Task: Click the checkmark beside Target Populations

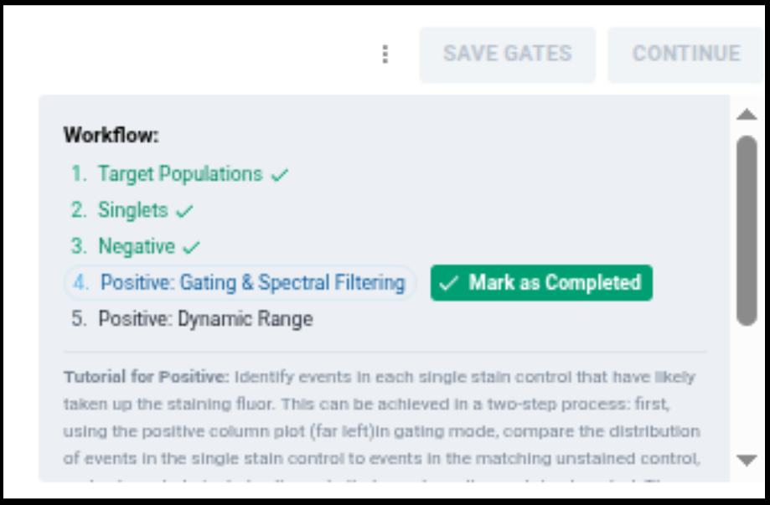Action: (x=280, y=175)
